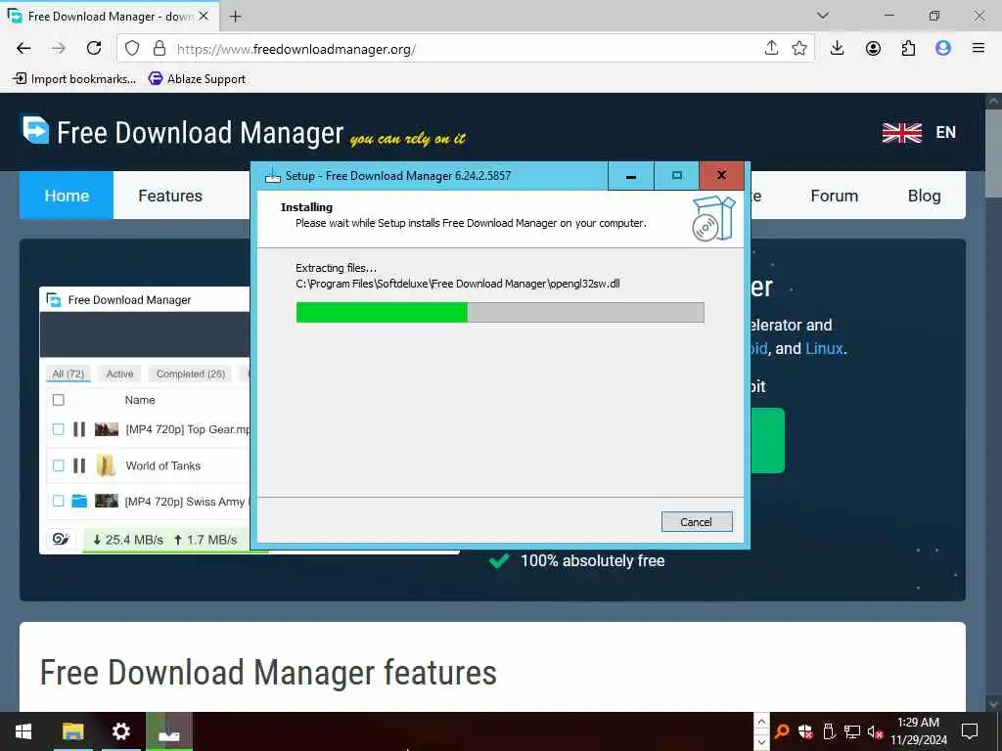Screen dimensions: 1002x751
Task: Reload the current page
Action: click(94, 48)
